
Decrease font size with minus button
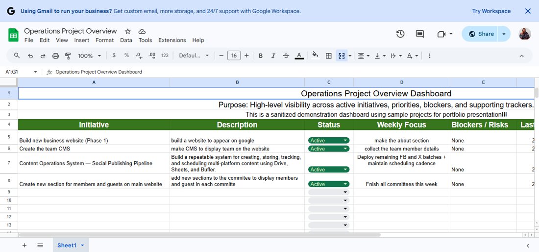(221, 56)
